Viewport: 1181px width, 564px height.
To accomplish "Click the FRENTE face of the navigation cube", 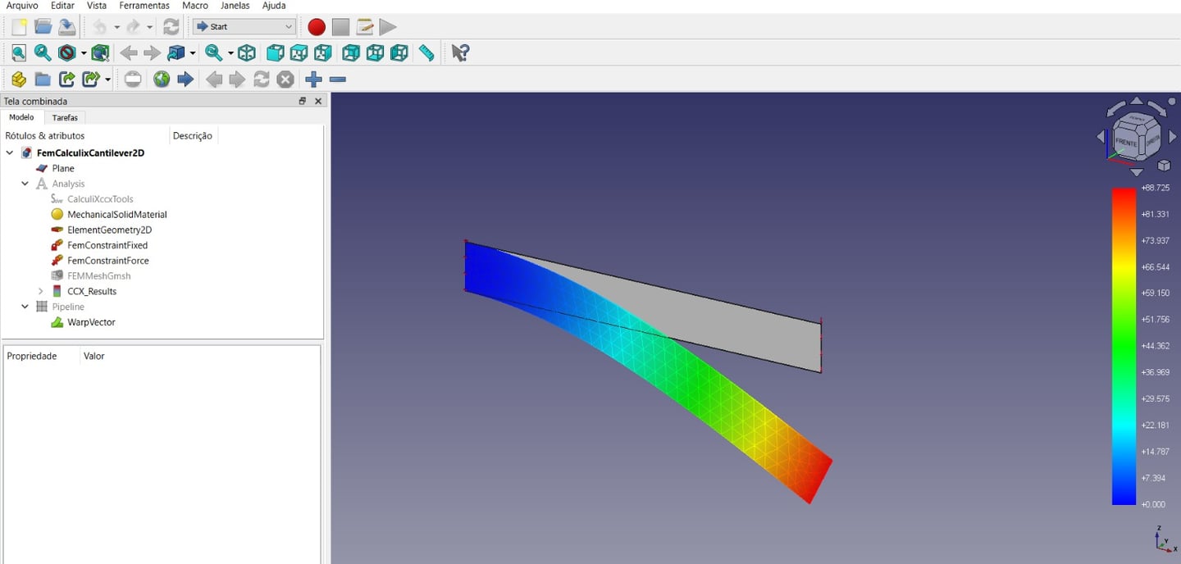I will tap(1126, 142).
